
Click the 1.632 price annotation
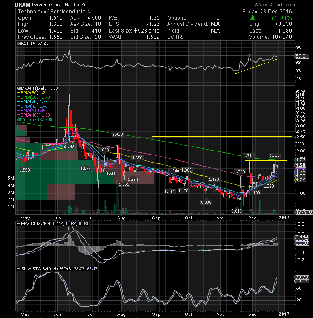pos(85,168)
